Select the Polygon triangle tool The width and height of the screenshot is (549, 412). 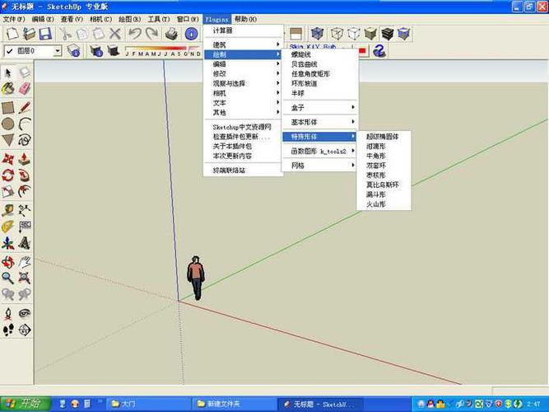(8, 140)
